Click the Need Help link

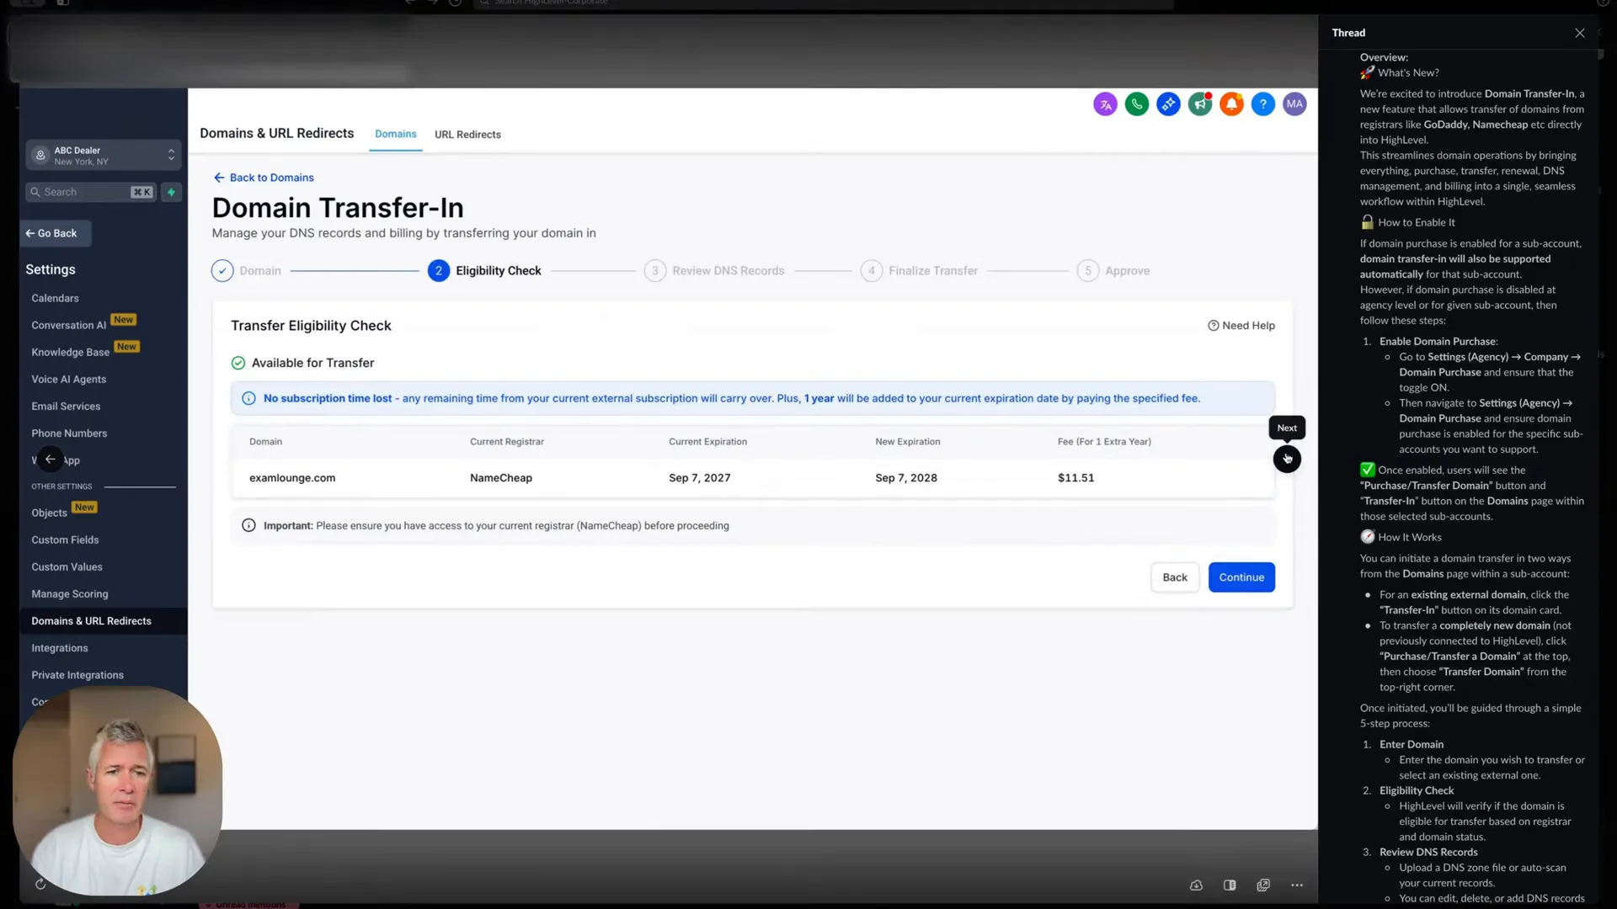click(1241, 326)
